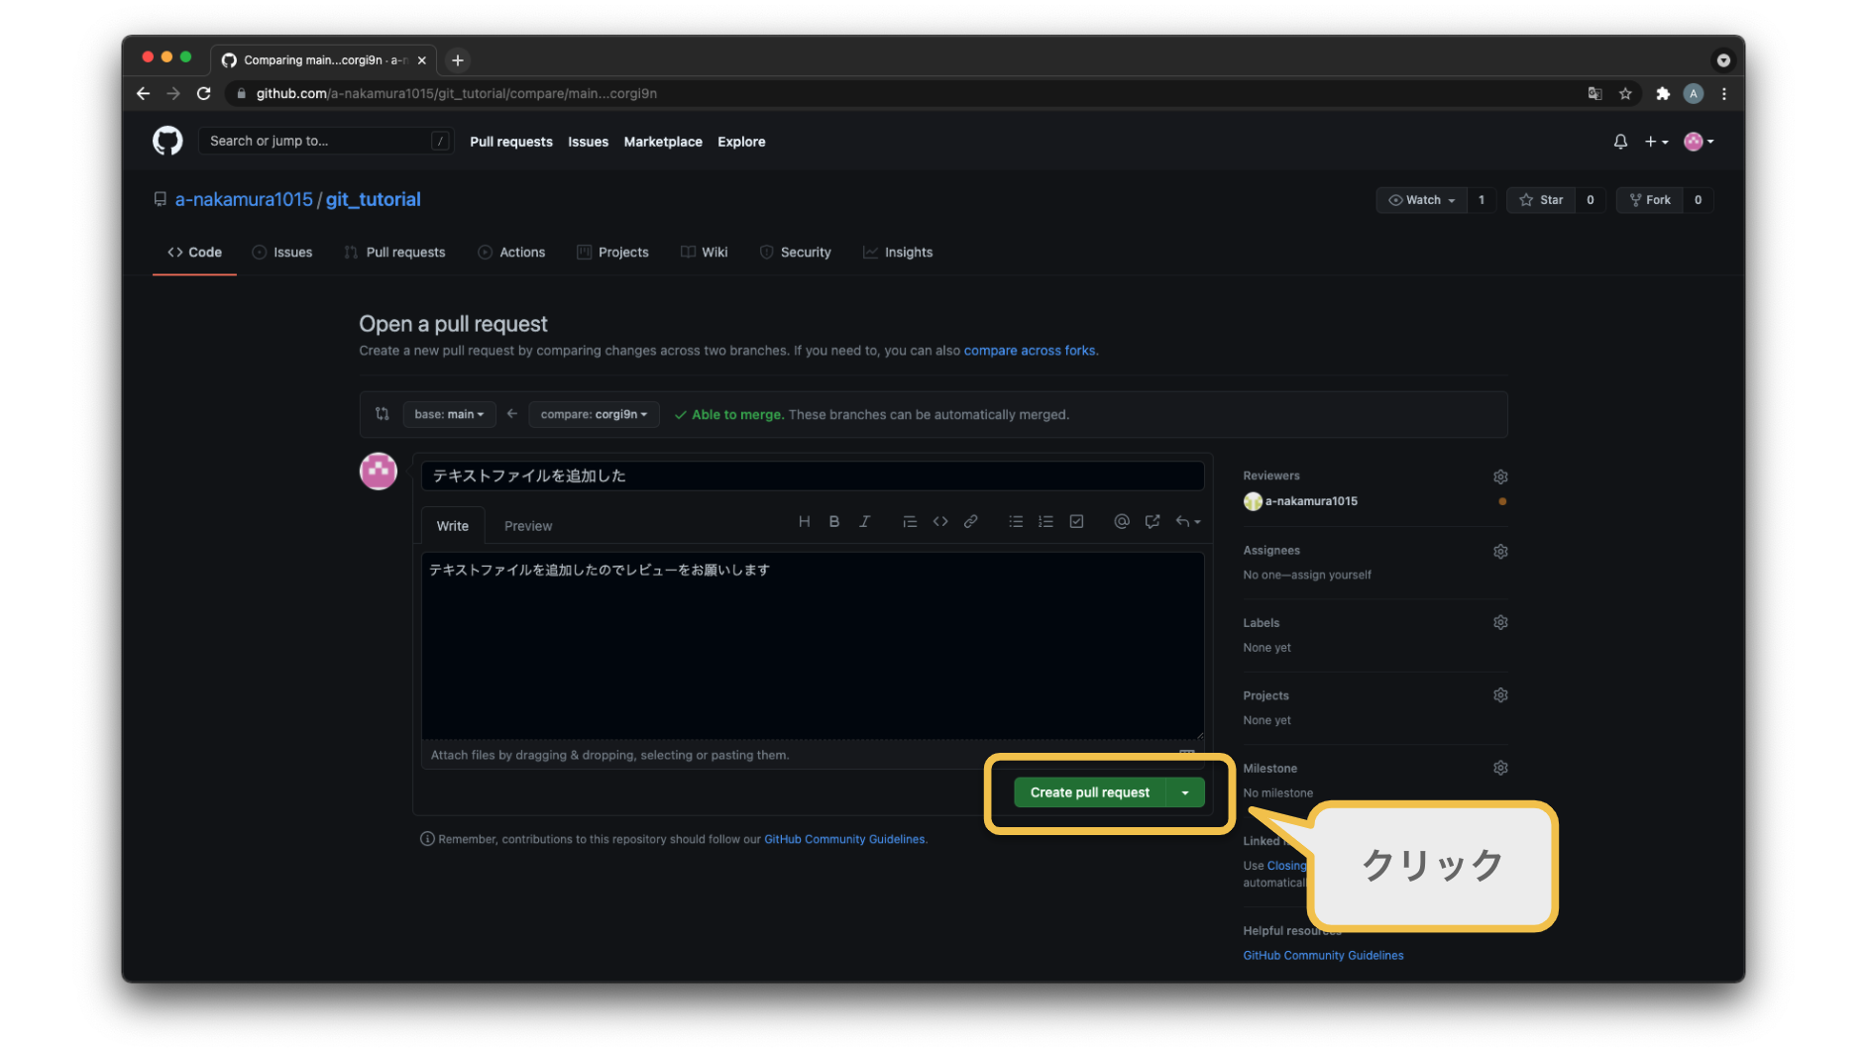
Task: Open the plus create-new dropdown
Action: 1656,142
